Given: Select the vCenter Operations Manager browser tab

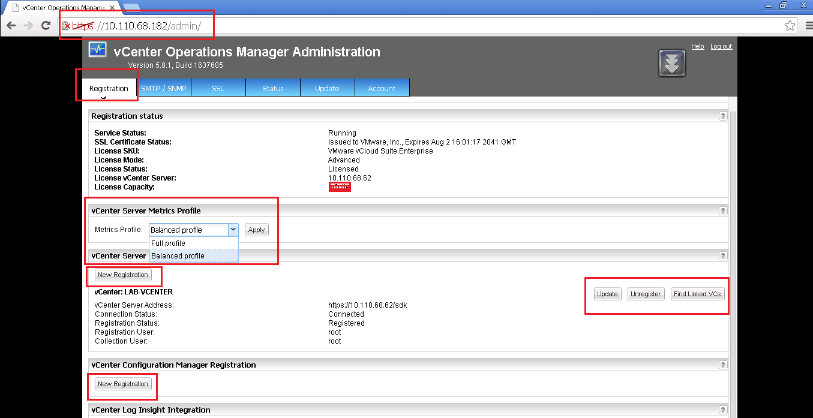Looking at the screenshot, I should [x=63, y=7].
